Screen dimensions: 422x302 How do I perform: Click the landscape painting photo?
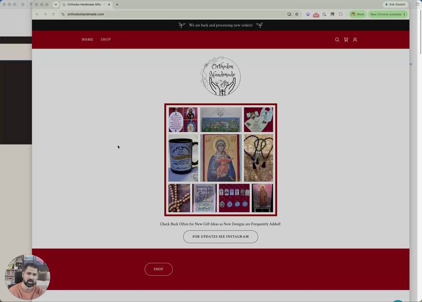(x=221, y=120)
